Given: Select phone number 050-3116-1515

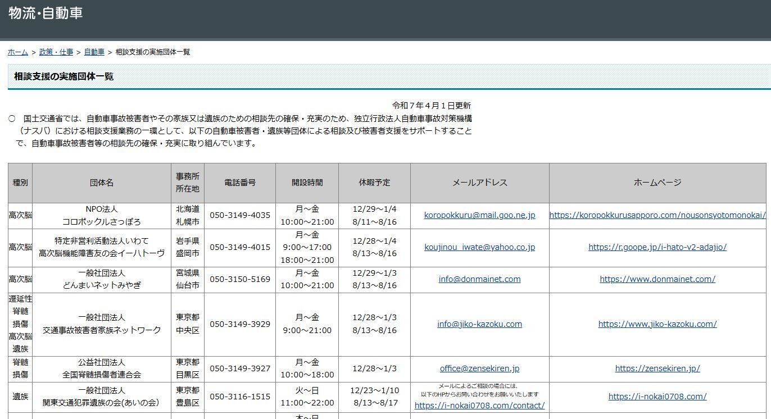Looking at the screenshot, I should pyautogui.click(x=240, y=397).
